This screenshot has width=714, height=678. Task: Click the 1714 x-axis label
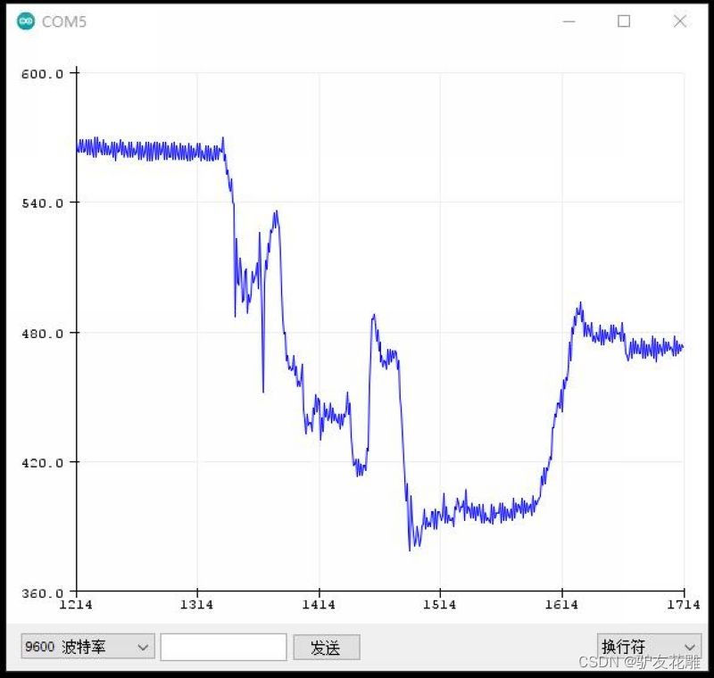684,605
